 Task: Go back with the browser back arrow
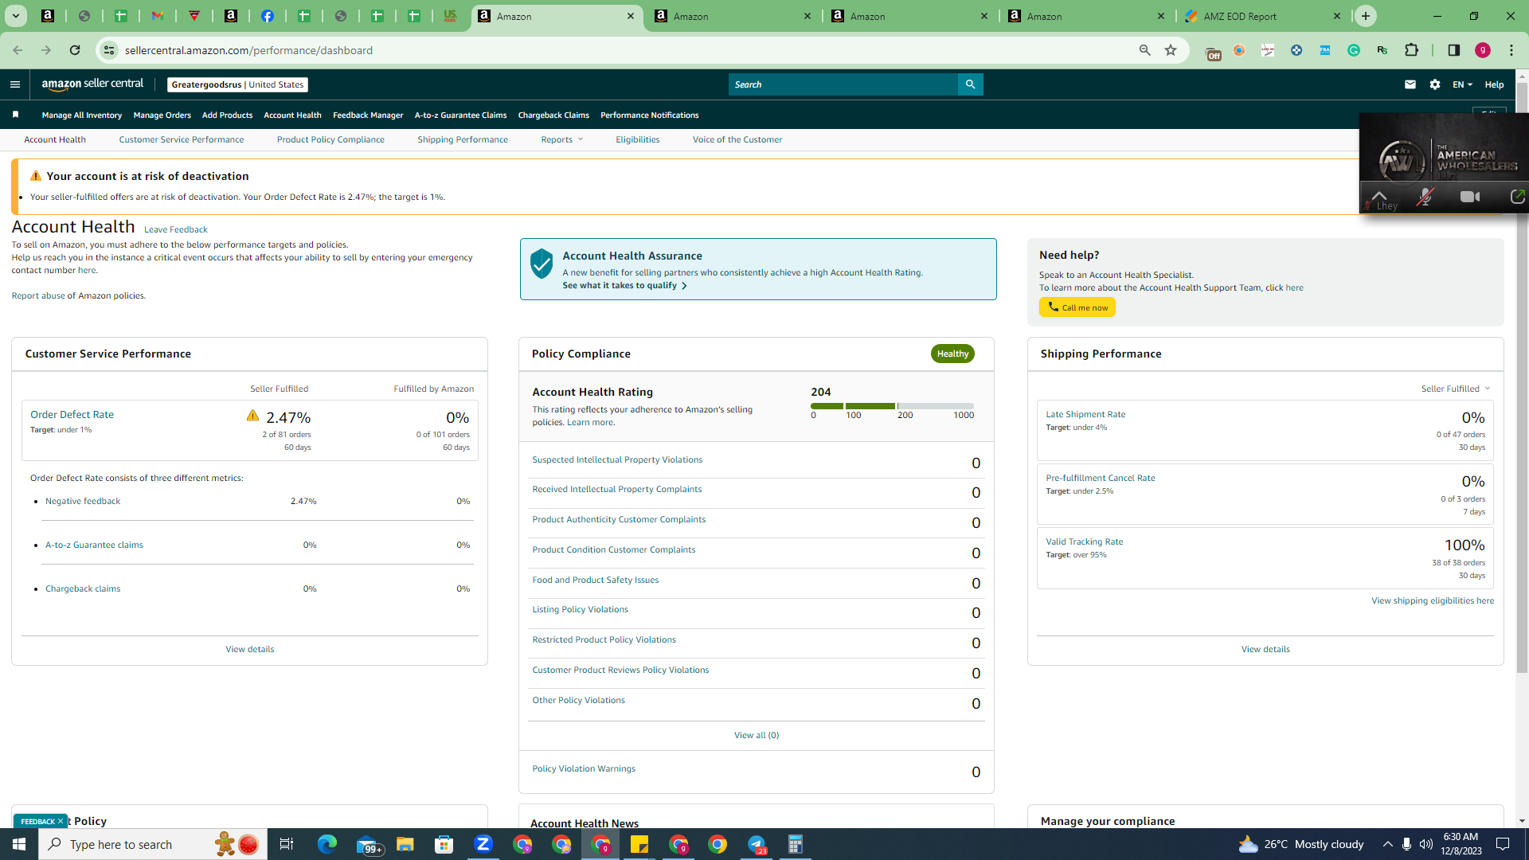coord(18,50)
